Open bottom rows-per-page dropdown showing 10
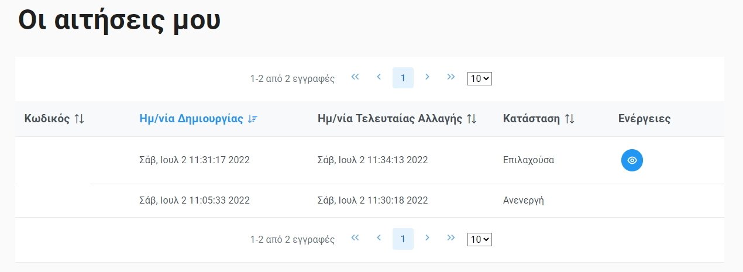Viewport: 743px width, 272px height. coord(480,239)
